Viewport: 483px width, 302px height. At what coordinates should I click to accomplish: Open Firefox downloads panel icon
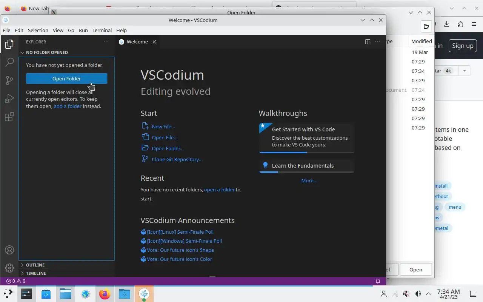coord(446,24)
